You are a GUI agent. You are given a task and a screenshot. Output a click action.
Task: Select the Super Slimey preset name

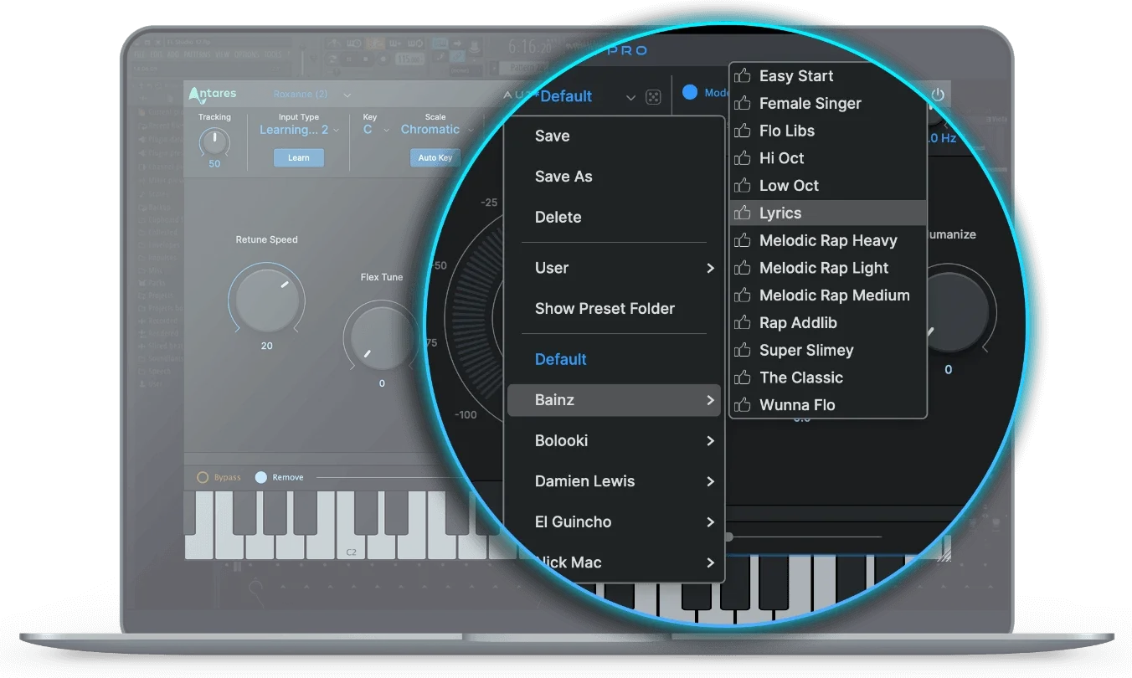coord(806,351)
